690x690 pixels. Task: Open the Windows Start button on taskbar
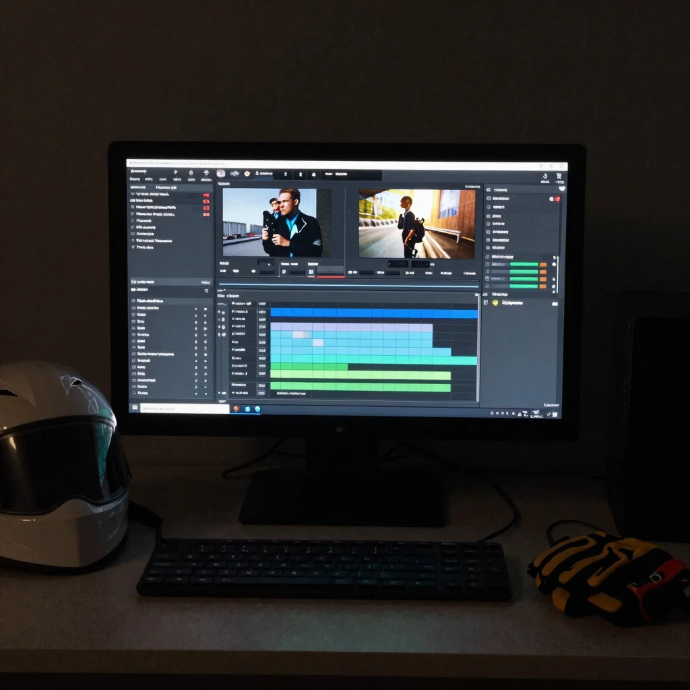(x=135, y=408)
